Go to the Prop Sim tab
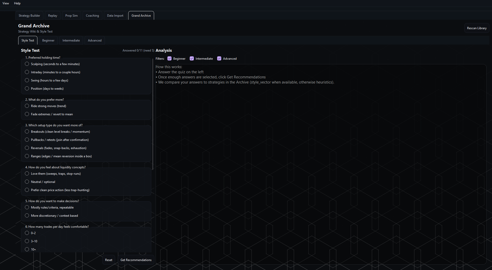The height and width of the screenshot is (270, 492). click(x=71, y=16)
